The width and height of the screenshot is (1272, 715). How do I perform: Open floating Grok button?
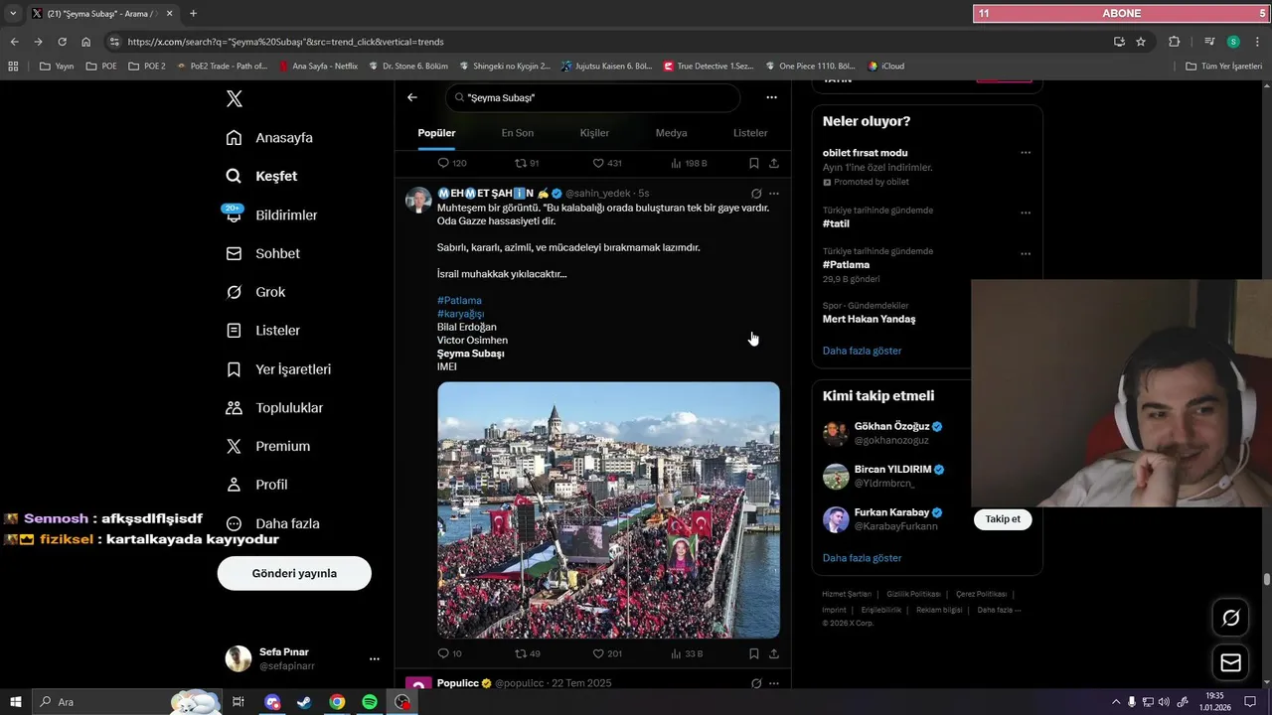tap(1230, 618)
